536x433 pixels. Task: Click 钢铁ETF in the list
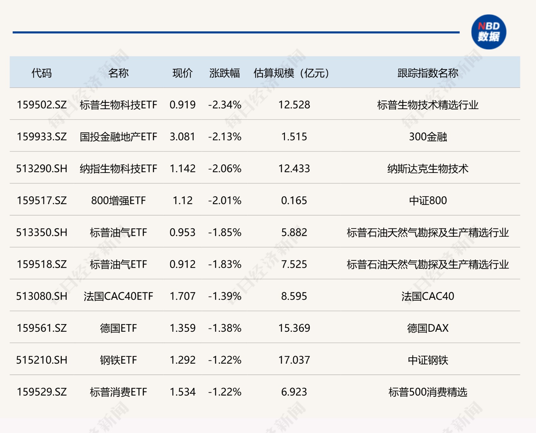[118, 360]
